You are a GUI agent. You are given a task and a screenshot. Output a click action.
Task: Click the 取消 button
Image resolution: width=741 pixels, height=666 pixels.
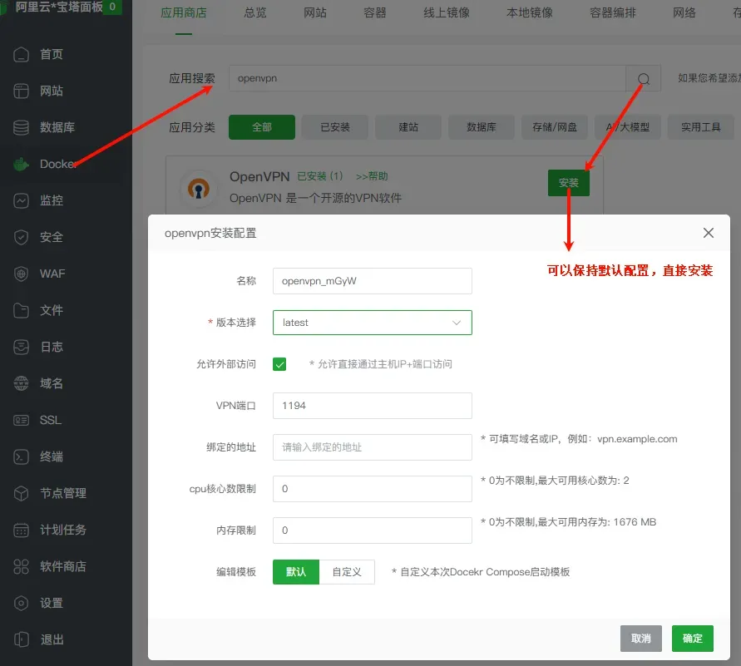(640, 639)
